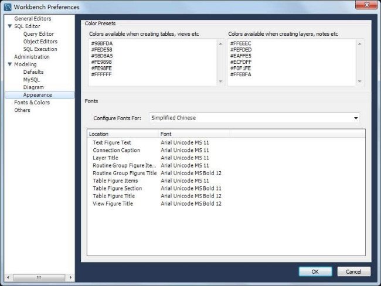Select the Table Figure Section row

click(x=226, y=188)
